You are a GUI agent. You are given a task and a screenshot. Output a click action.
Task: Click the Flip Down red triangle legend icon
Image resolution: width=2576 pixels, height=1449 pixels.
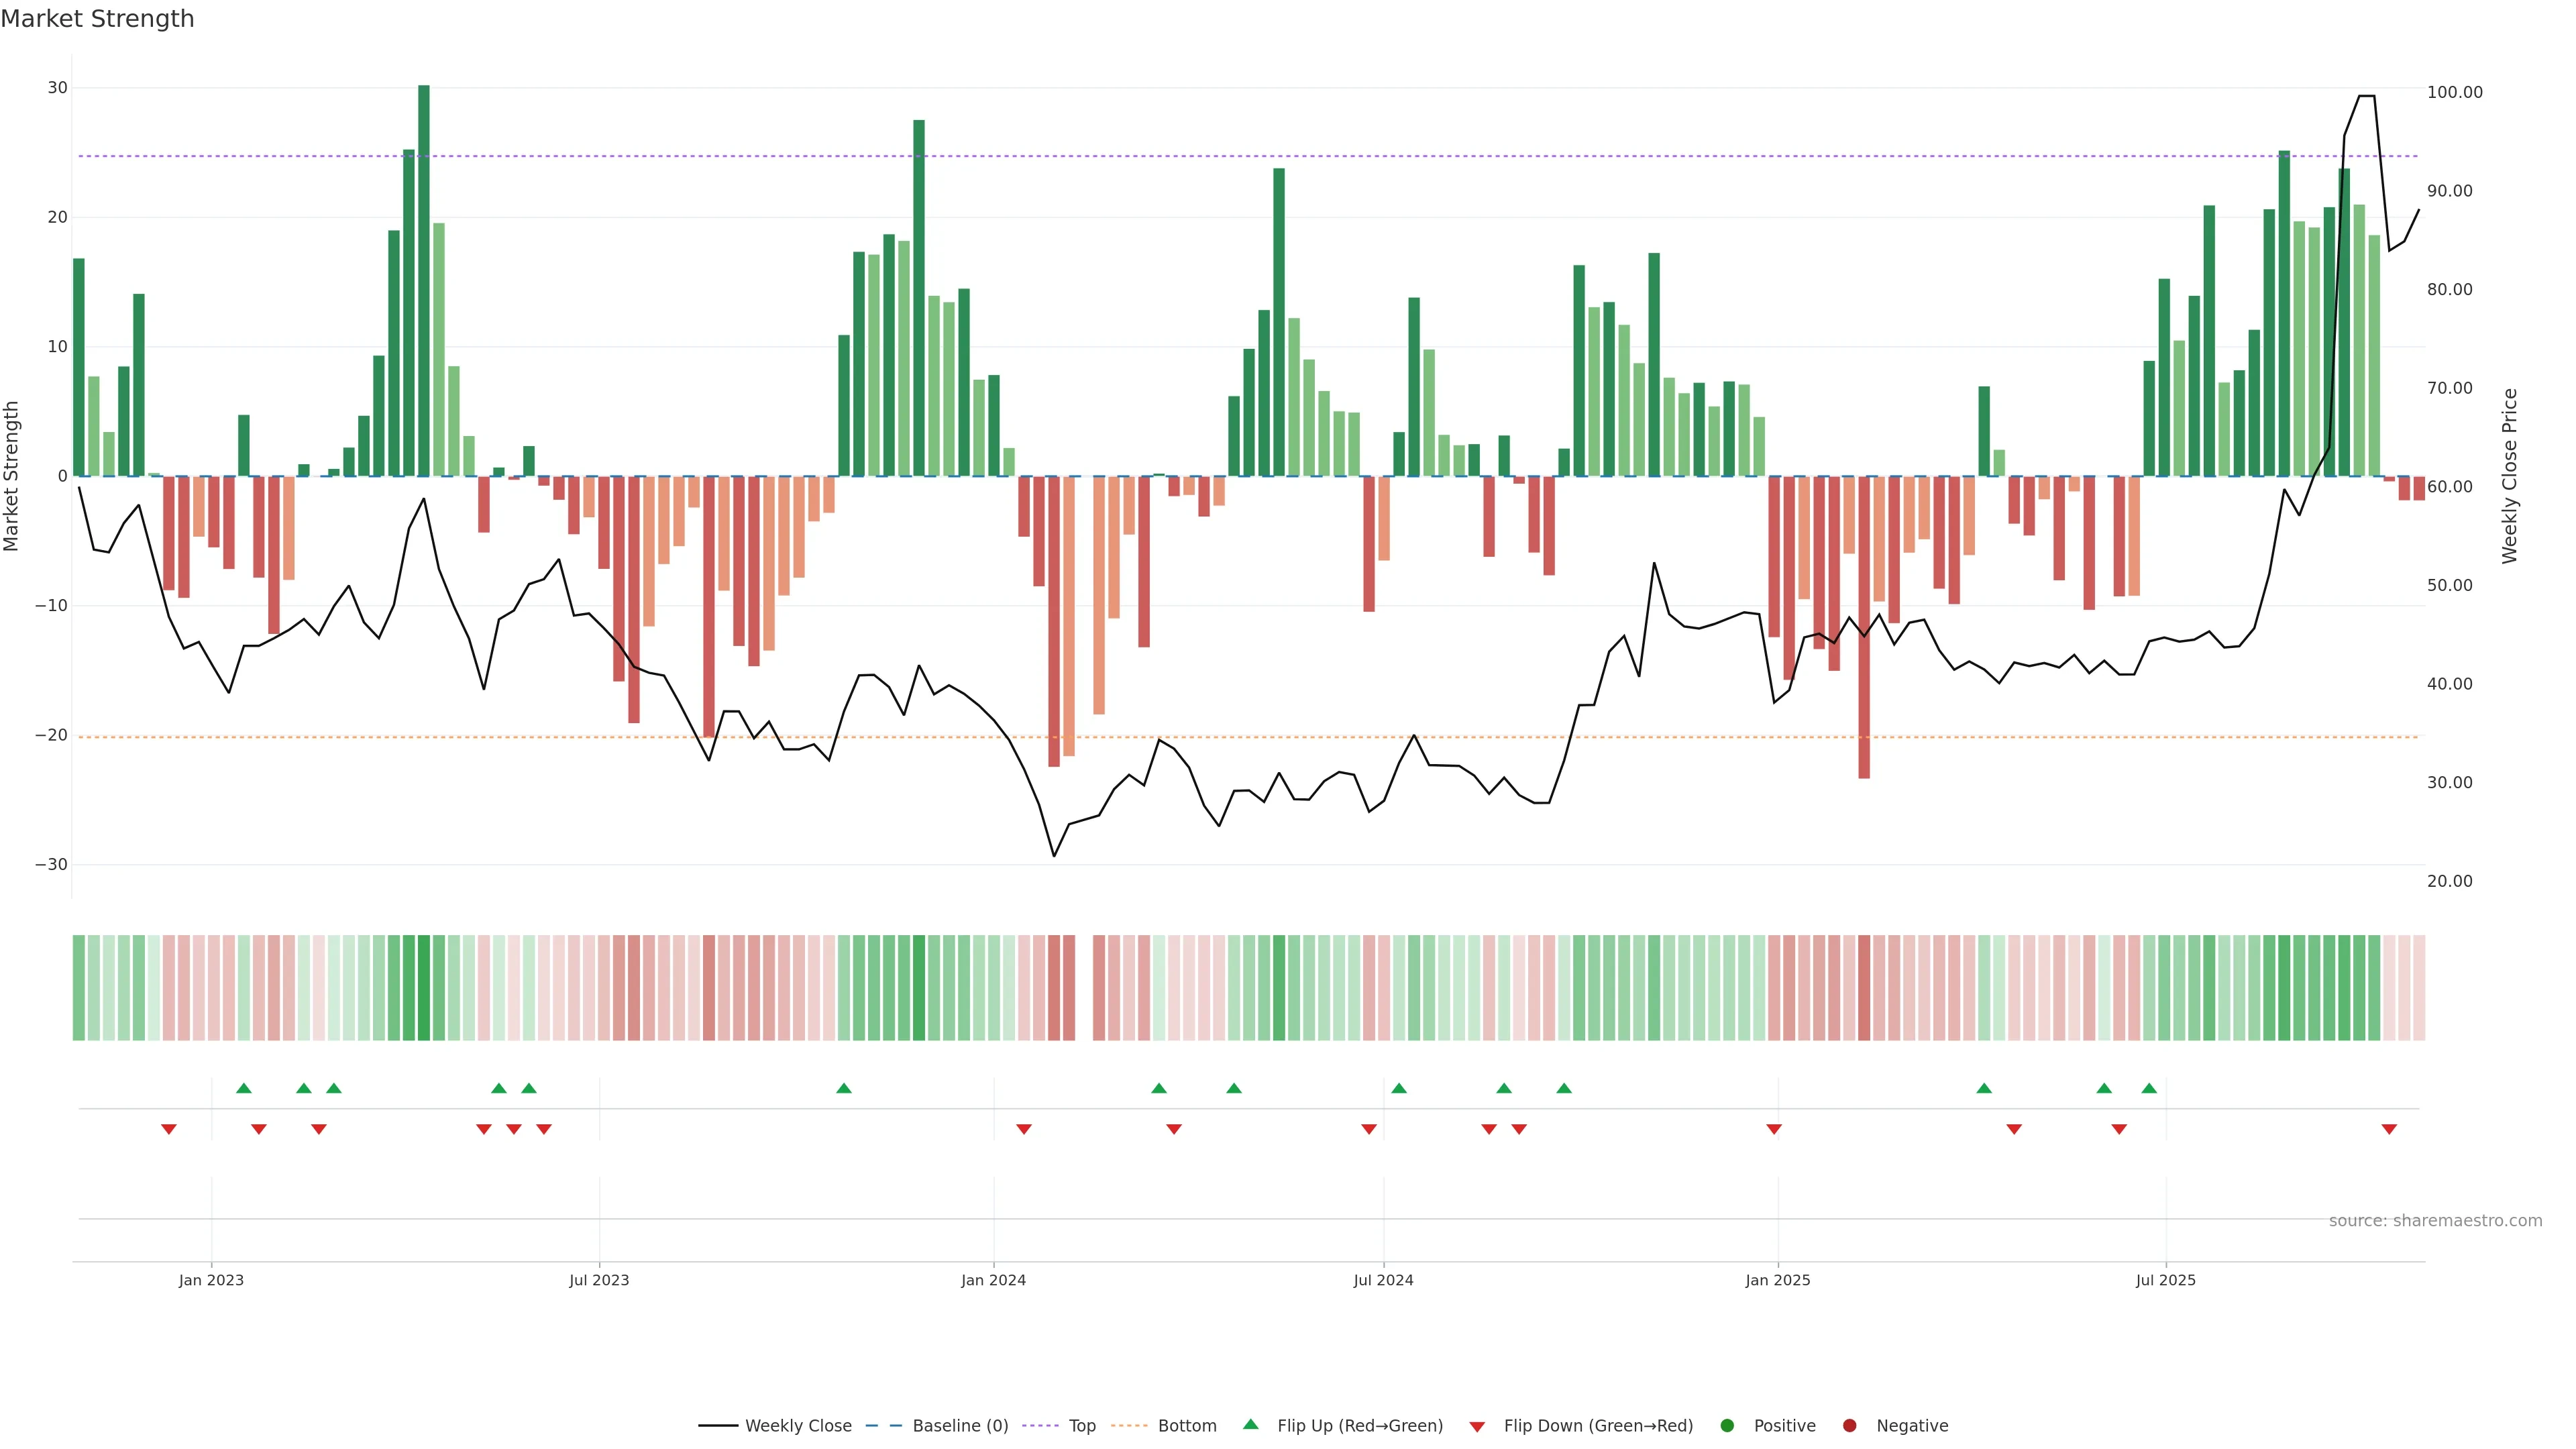click(1477, 1426)
